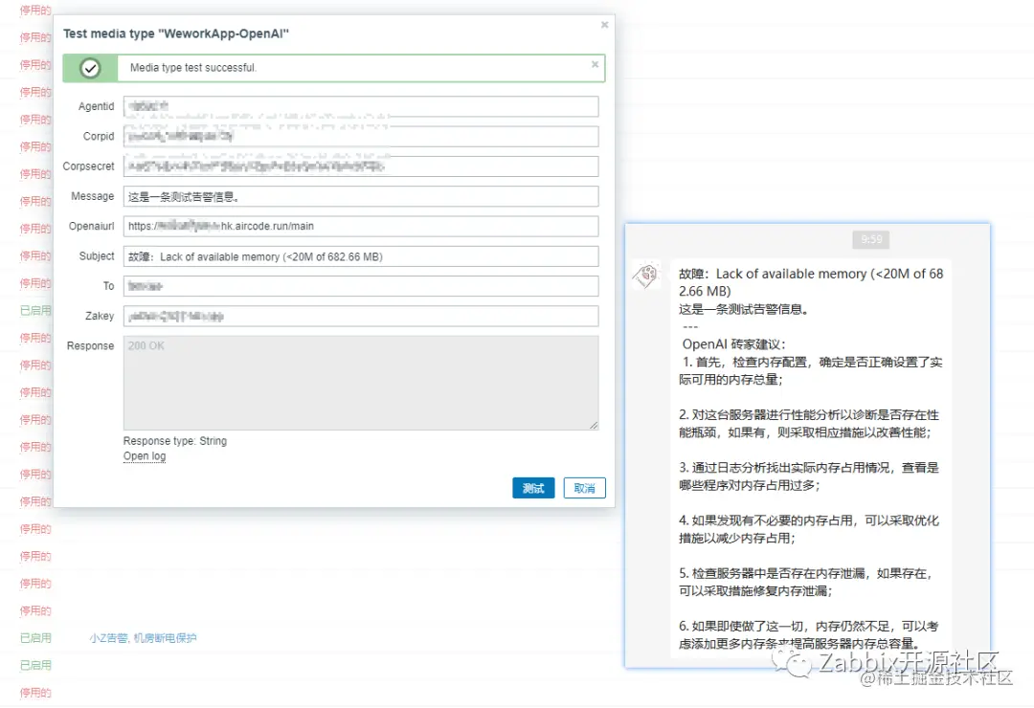Dismiss the Media type test successful banner
Image resolution: width=1034 pixels, height=708 pixels.
tap(595, 65)
